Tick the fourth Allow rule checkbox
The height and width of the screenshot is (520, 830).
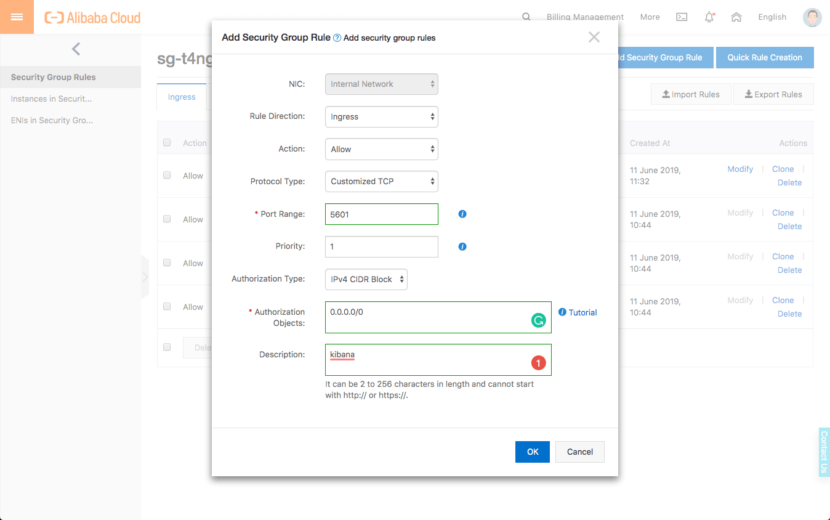[167, 307]
